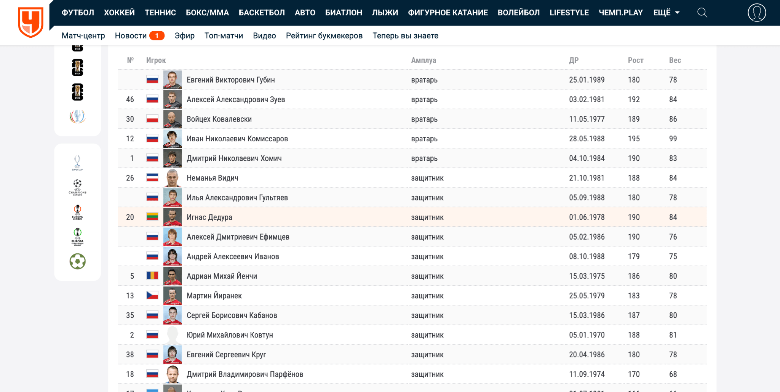Click the Амплуа column header
This screenshot has width=780, height=392.
click(424, 60)
